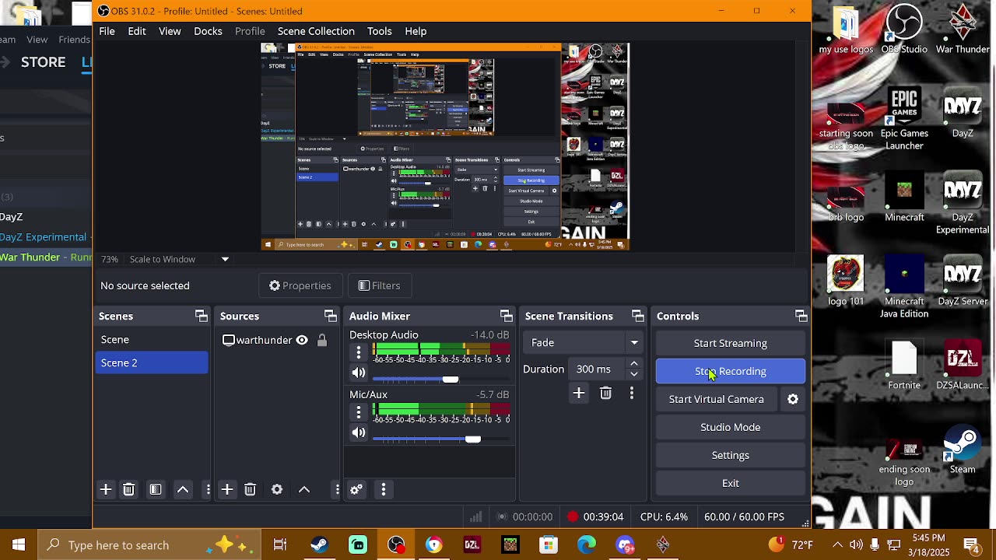
Task: Click Stop Recording button
Action: point(731,371)
